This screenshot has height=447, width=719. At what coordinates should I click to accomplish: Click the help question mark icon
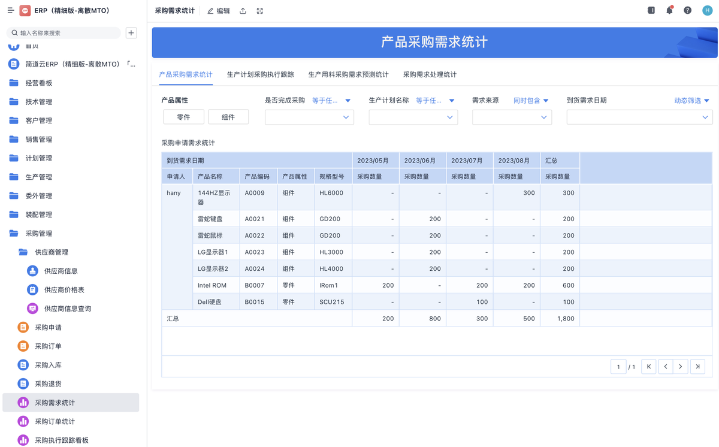tap(687, 11)
